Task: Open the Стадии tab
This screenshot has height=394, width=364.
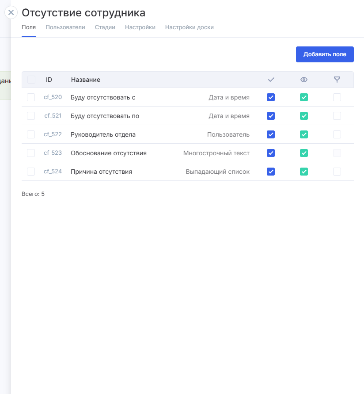Action: tap(105, 27)
